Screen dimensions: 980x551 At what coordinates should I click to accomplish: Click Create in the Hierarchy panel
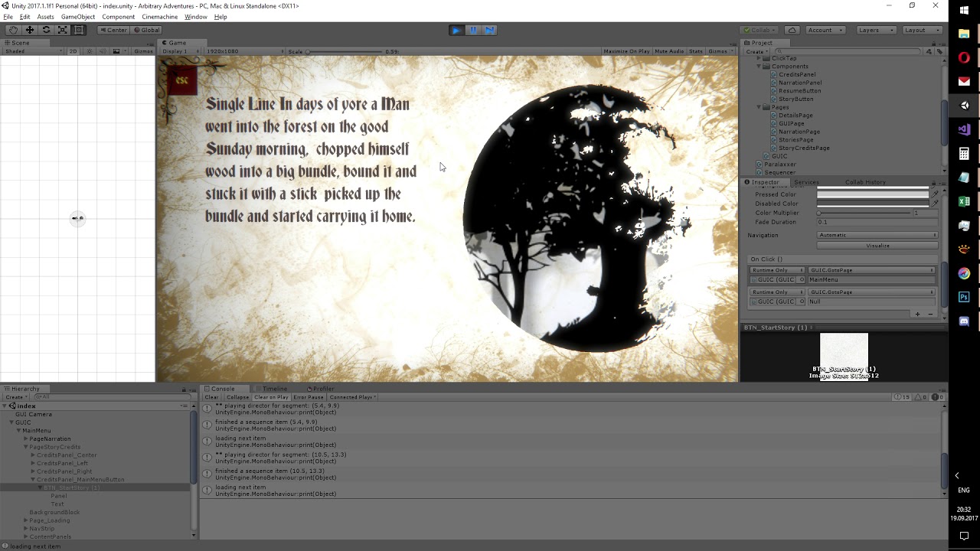(15, 397)
